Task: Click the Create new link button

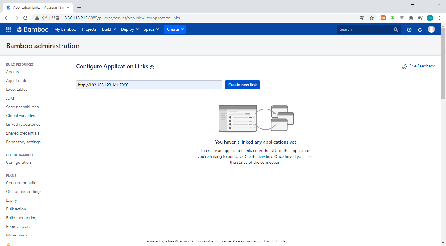Action: coord(243,85)
